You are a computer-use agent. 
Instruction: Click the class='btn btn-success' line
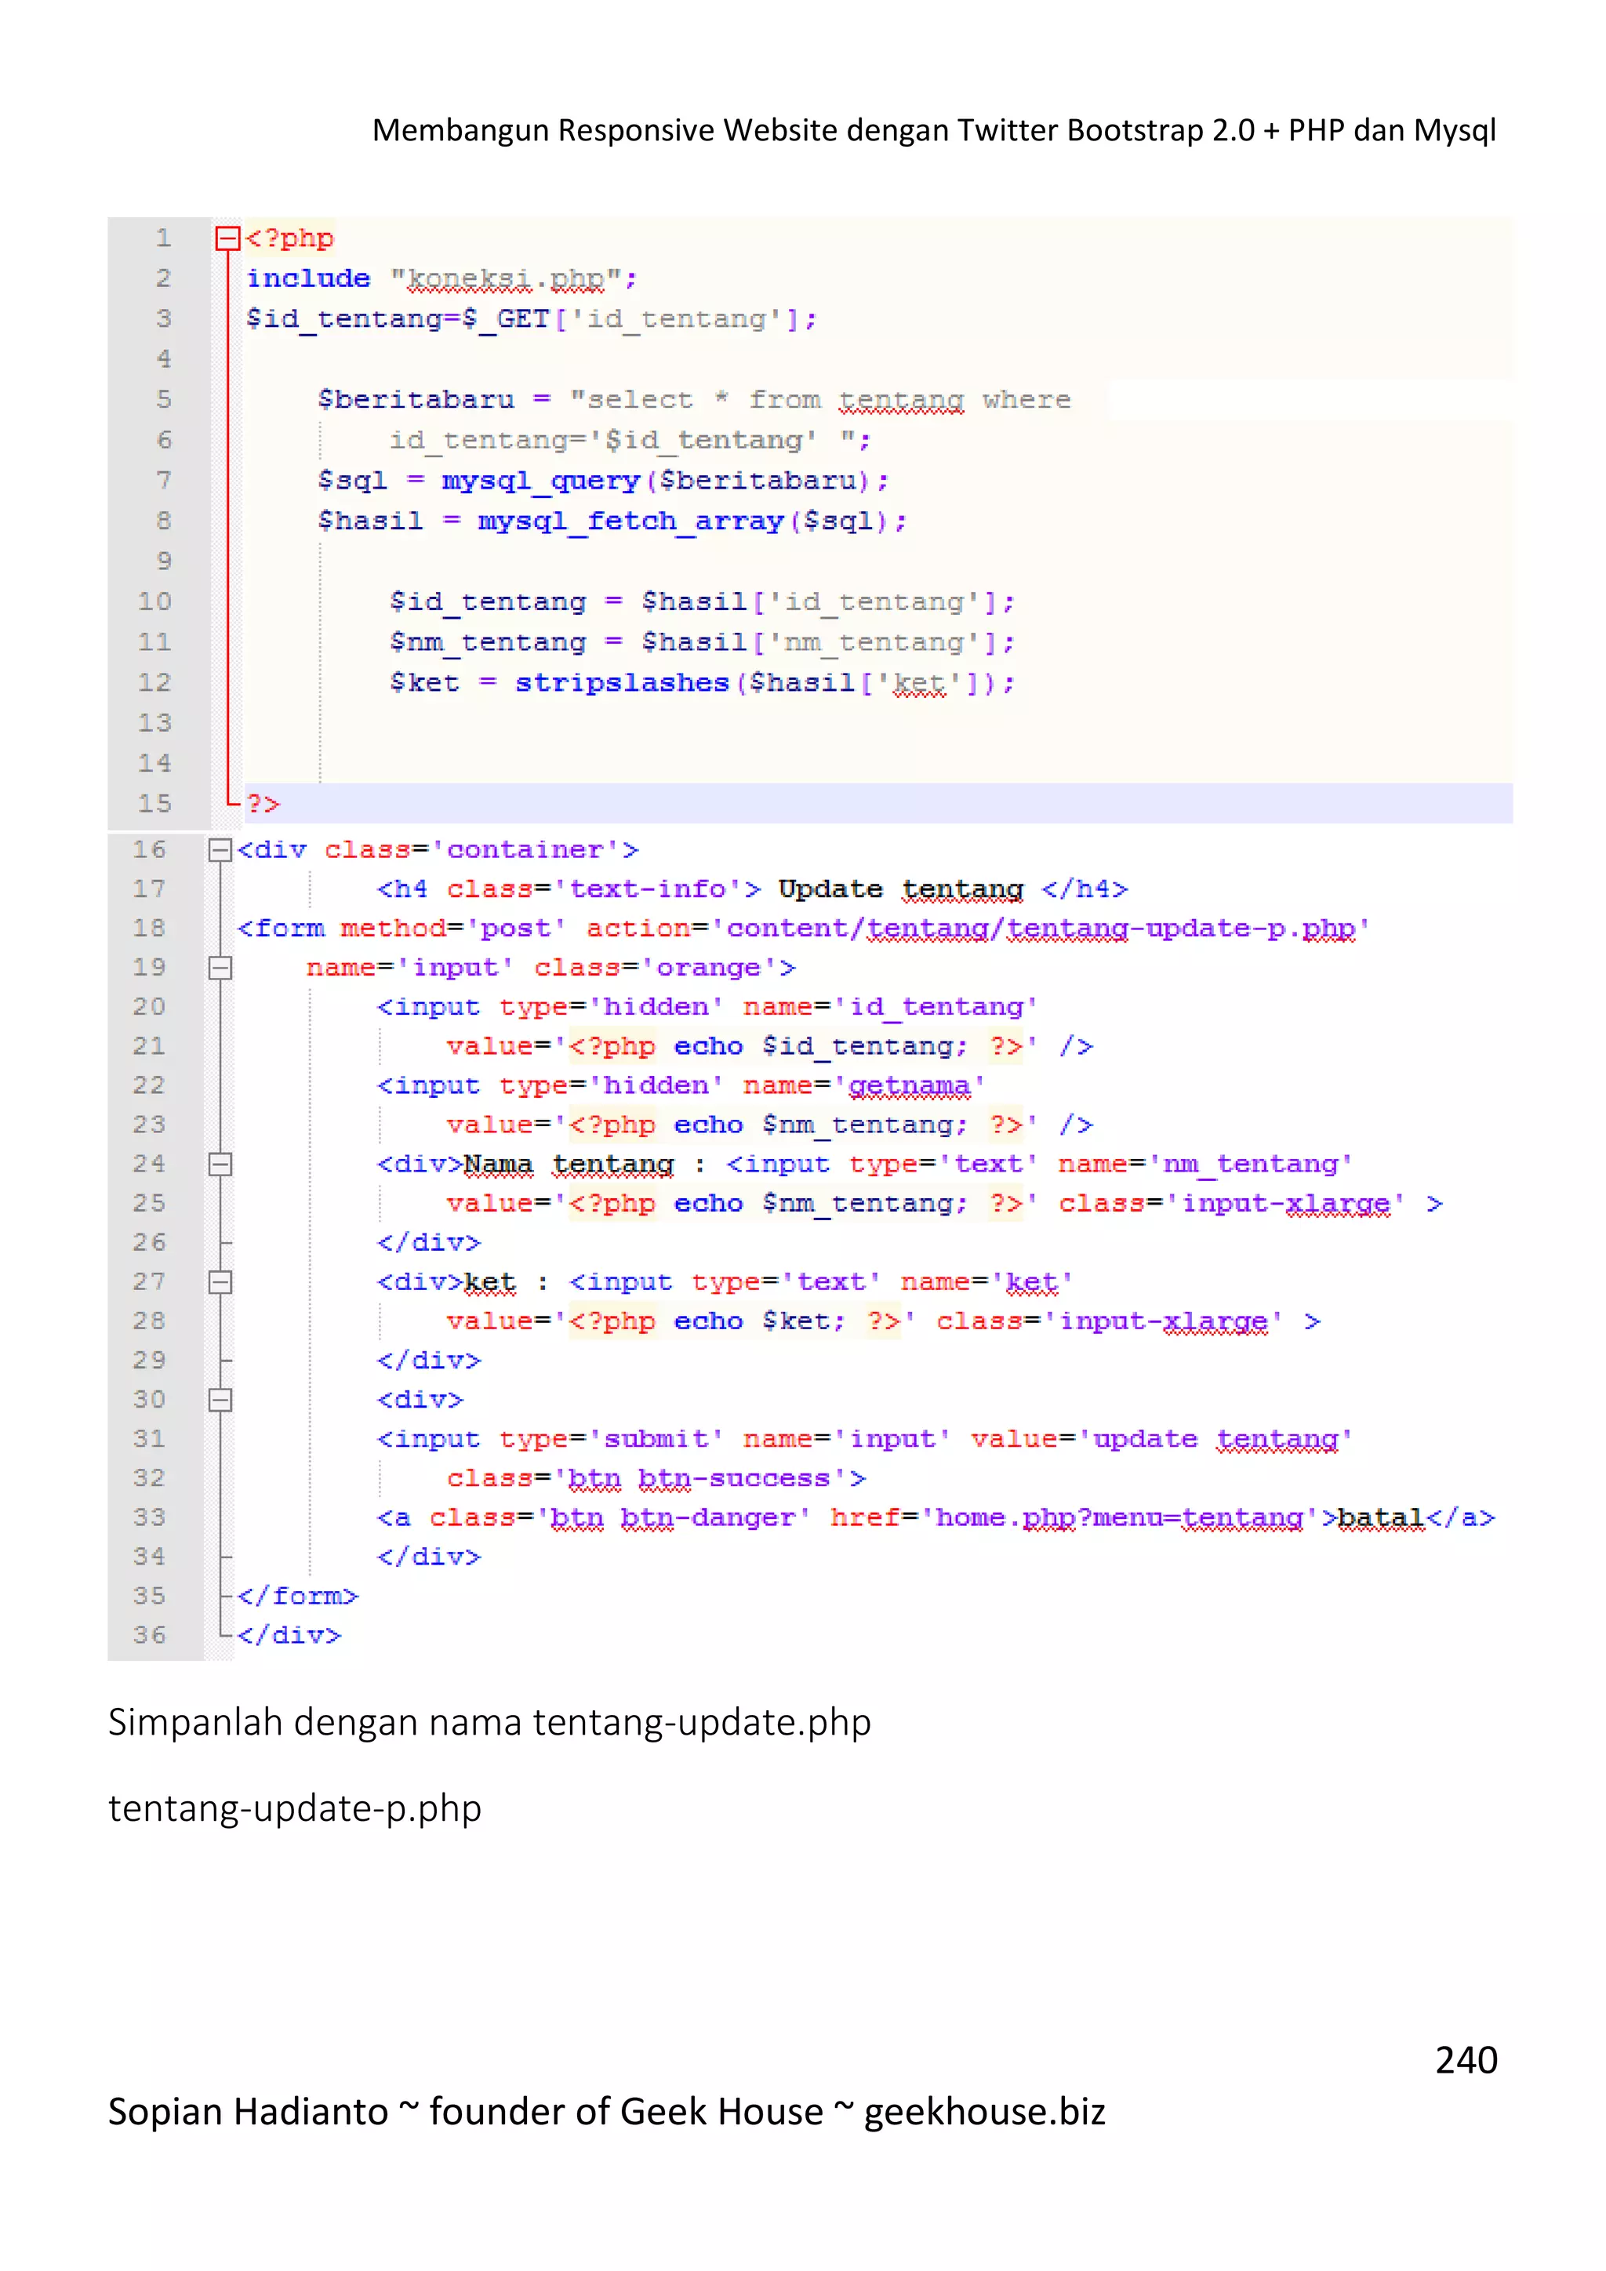click(656, 1479)
